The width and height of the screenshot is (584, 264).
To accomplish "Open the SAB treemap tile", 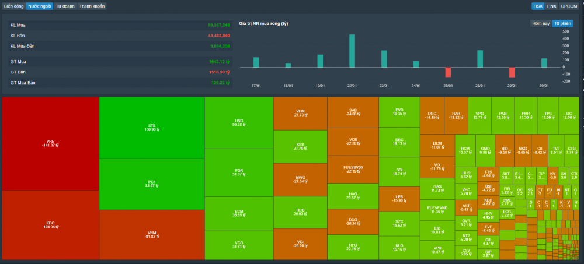I will pyautogui.click(x=353, y=112).
